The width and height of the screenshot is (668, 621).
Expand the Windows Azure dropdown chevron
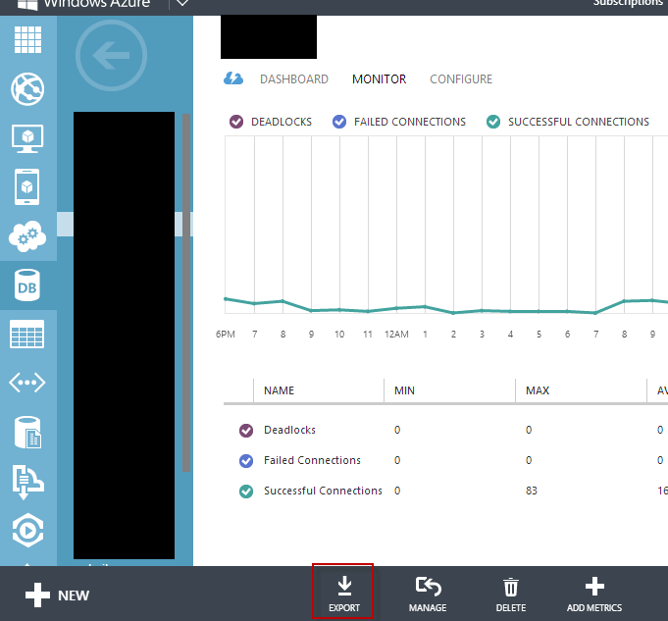pyautogui.click(x=181, y=4)
